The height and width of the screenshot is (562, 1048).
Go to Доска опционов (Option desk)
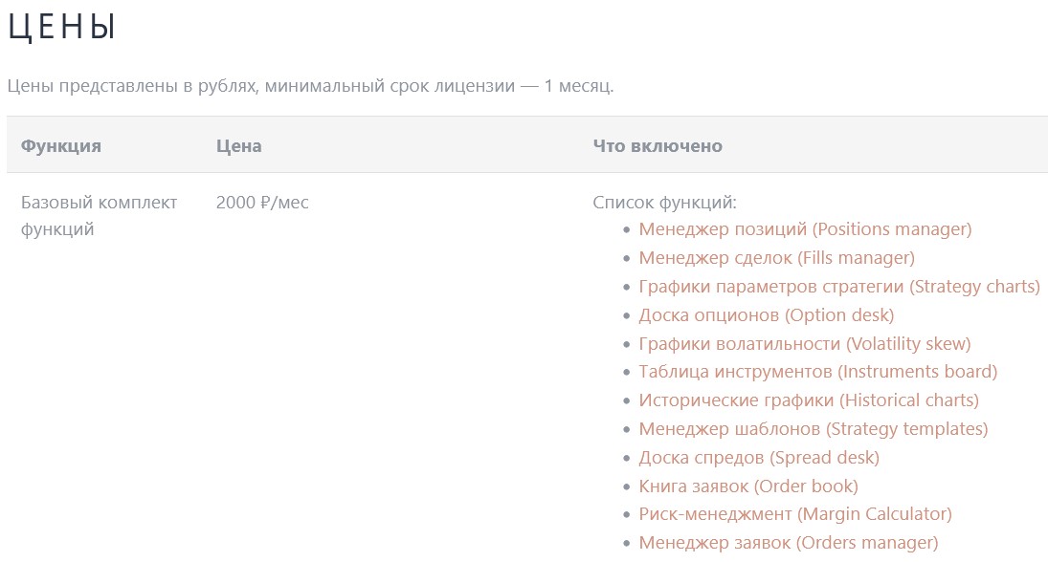[x=766, y=314]
